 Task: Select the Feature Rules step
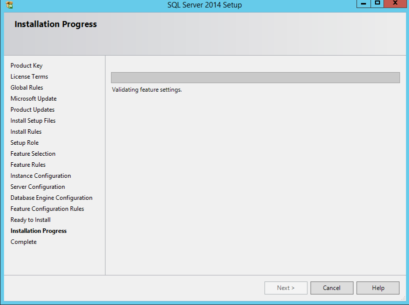28,165
